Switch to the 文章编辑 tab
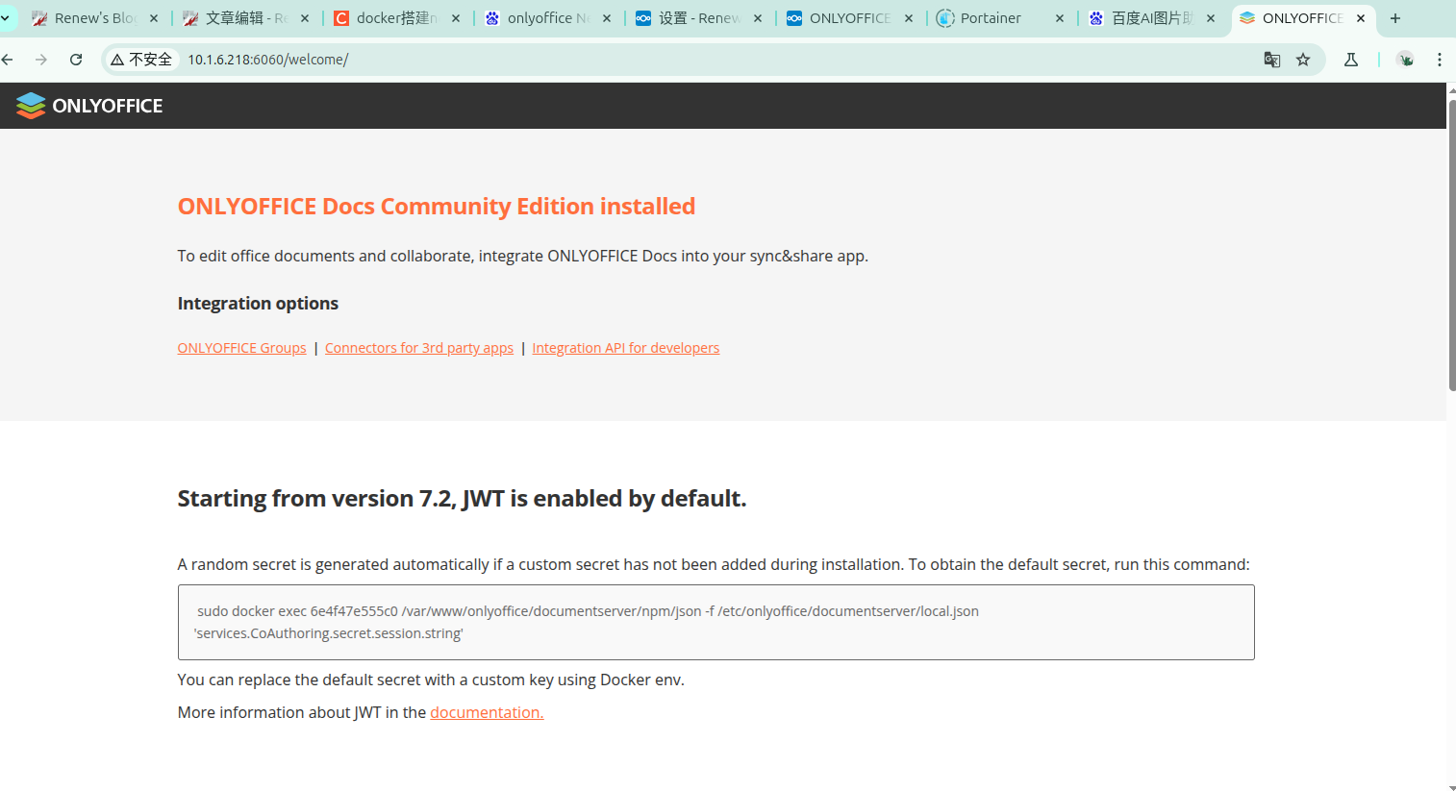This screenshot has width=1456, height=791. (x=246, y=18)
